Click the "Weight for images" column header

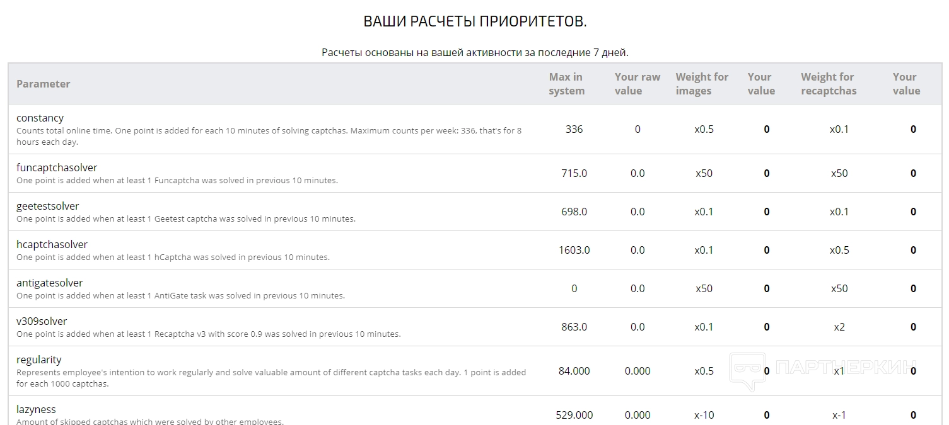(x=702, y=84)
